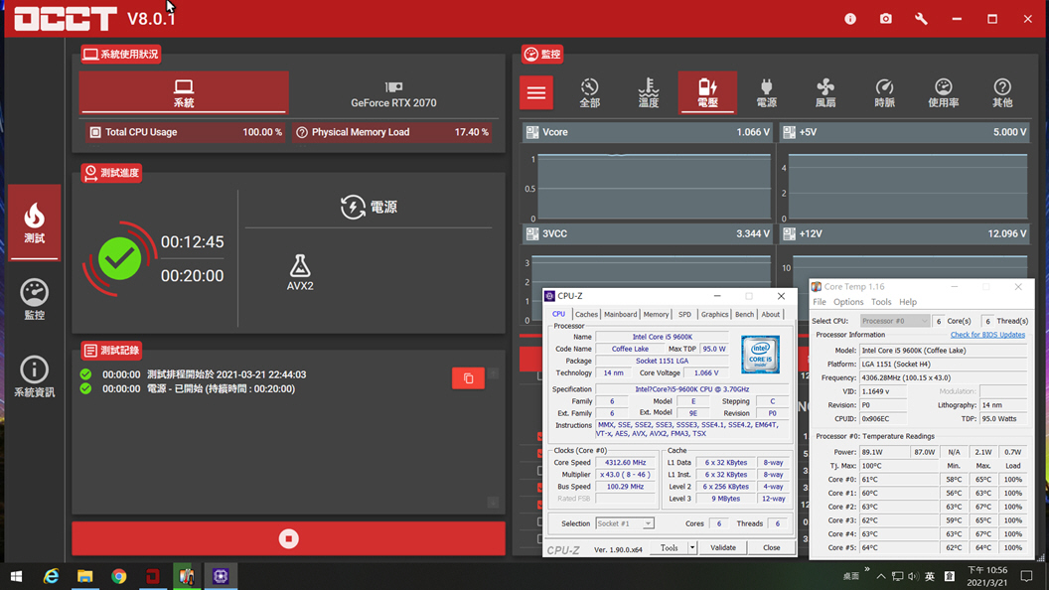
Task: Open File Explorer from the taskbar
Action: [85, 576]
